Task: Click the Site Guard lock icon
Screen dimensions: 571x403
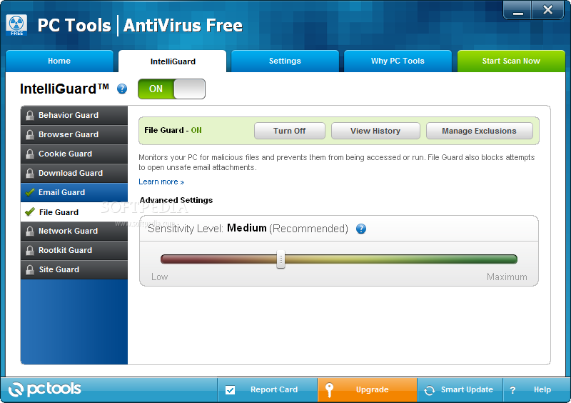Action: pyautogui.click(x=30, y=270)
